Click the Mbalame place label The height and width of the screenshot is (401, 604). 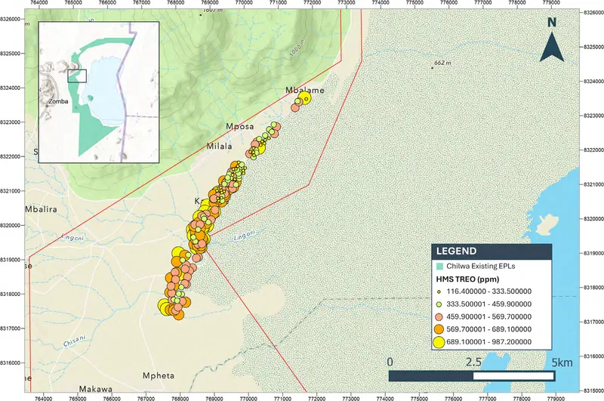click(x=305, y=90)
